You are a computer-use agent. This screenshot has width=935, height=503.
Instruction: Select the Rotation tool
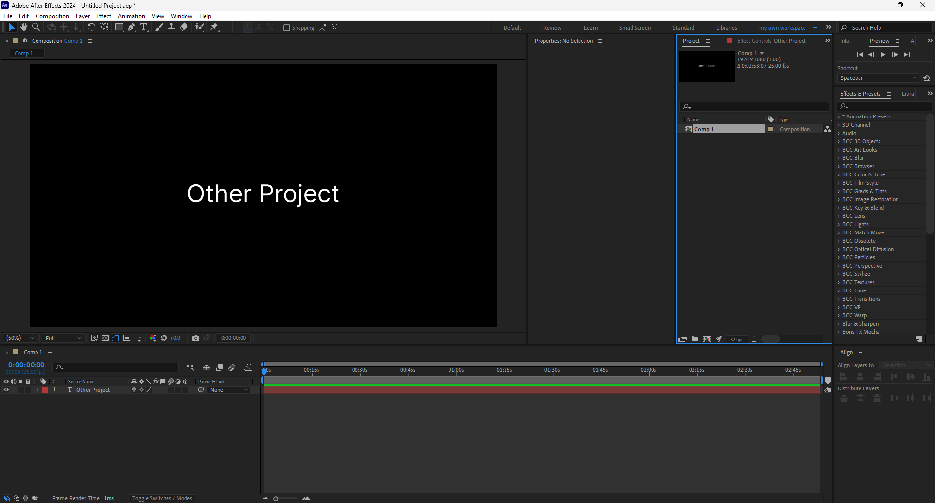pos(91,27)
